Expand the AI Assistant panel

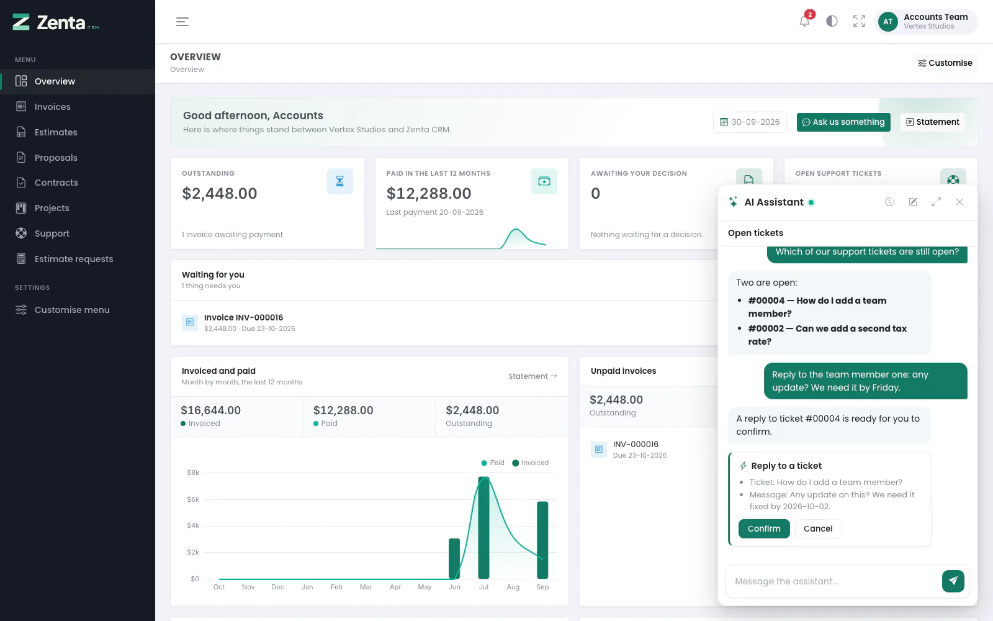click(x=936, y=202)
